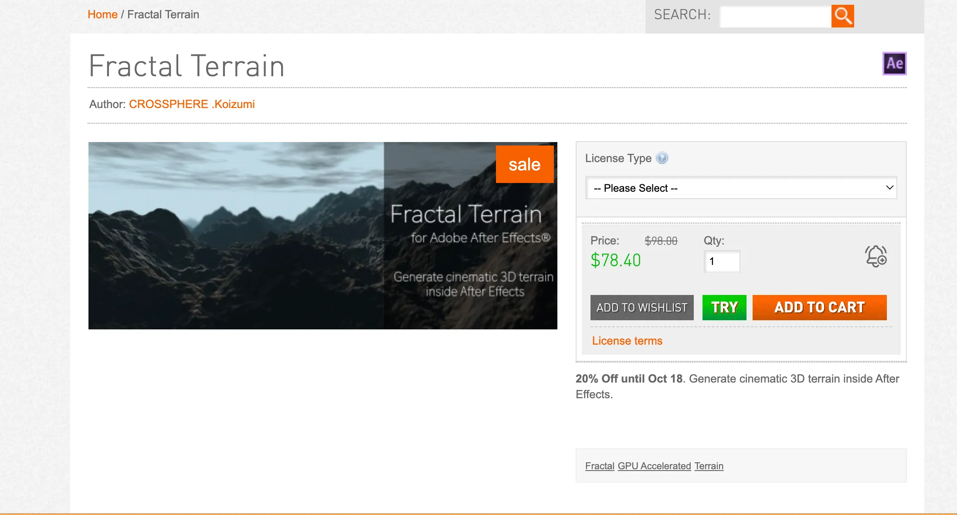Click the License Type help icon
The height and width of the screenshot is (515, 957).
coord(662,158)
